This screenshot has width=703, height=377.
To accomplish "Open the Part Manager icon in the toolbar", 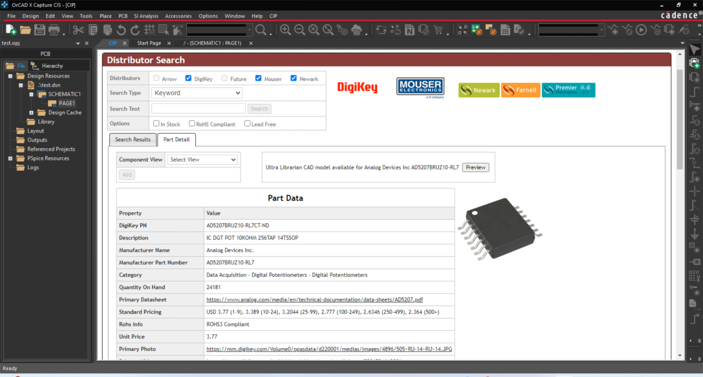I will [423, 29].
